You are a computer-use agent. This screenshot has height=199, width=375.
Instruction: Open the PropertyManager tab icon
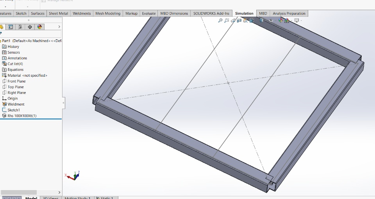[x=11, y=27]
